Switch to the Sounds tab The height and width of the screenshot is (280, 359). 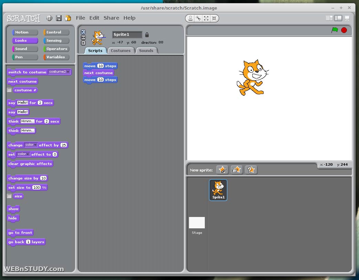146,51
